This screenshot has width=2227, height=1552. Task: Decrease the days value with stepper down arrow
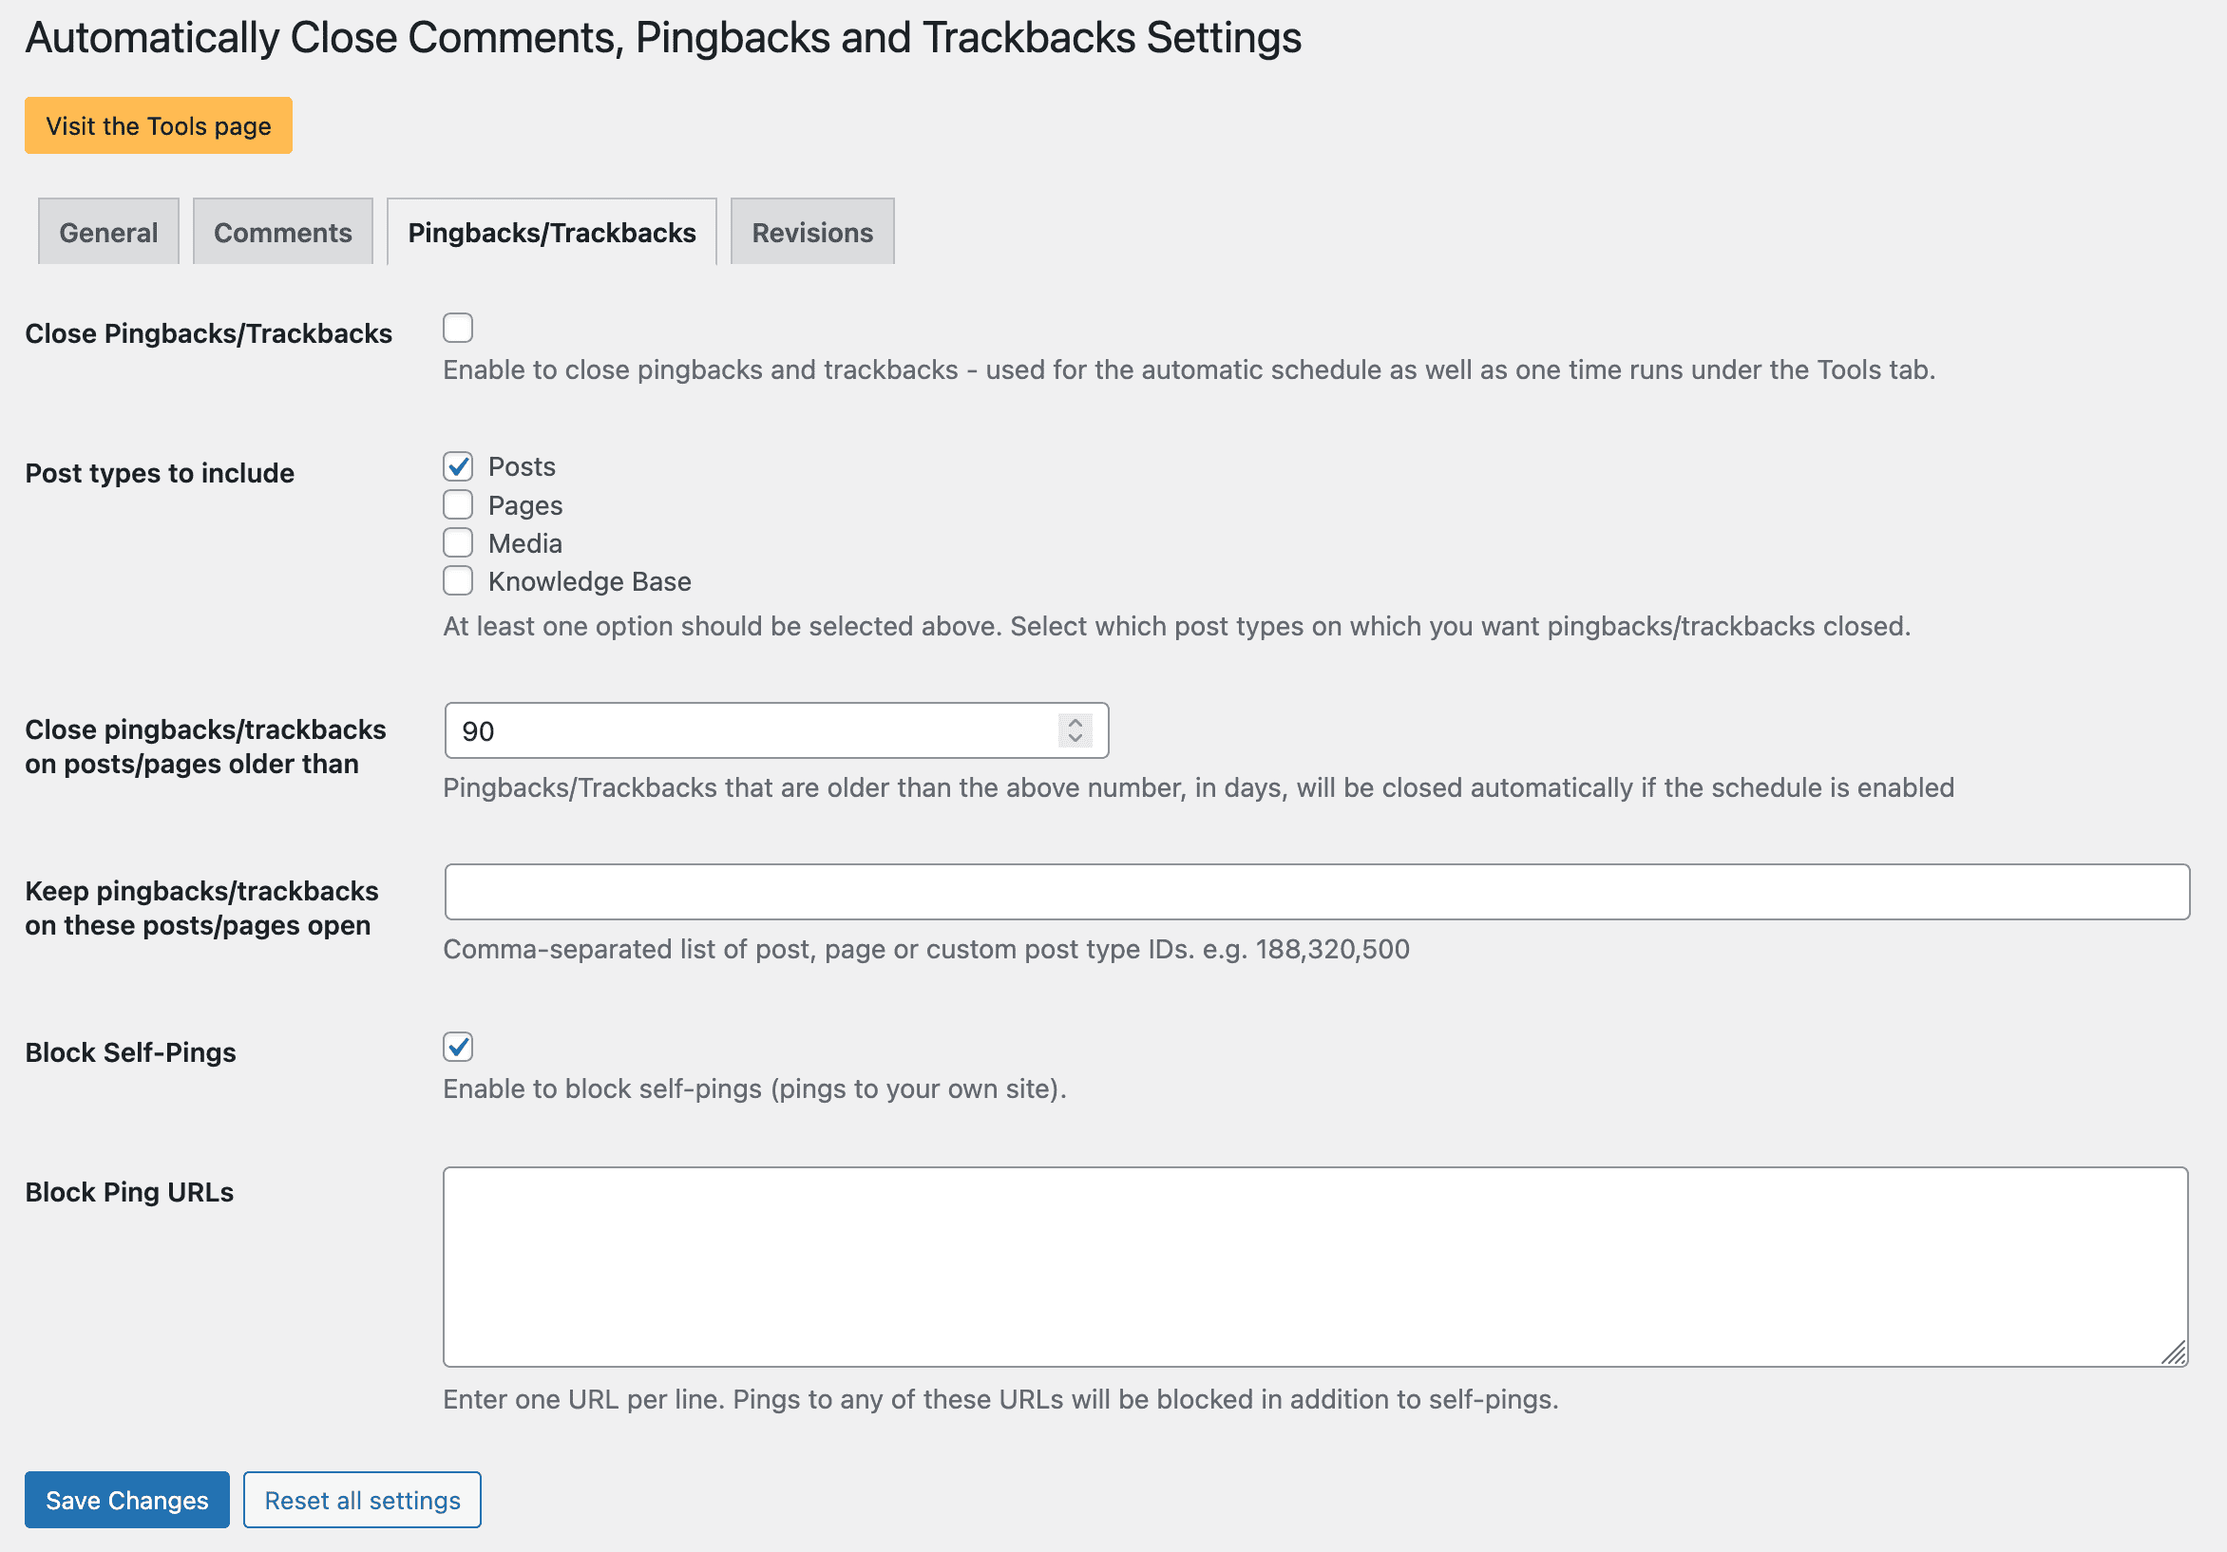click(1075, 739)
